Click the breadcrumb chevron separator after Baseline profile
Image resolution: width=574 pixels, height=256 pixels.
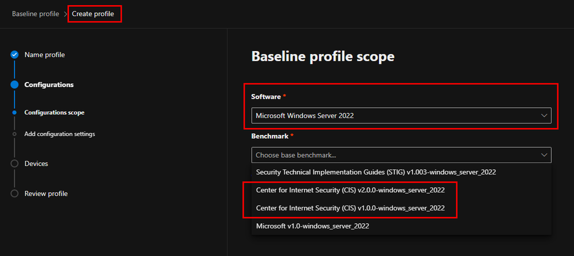click(x=66, y=14)
